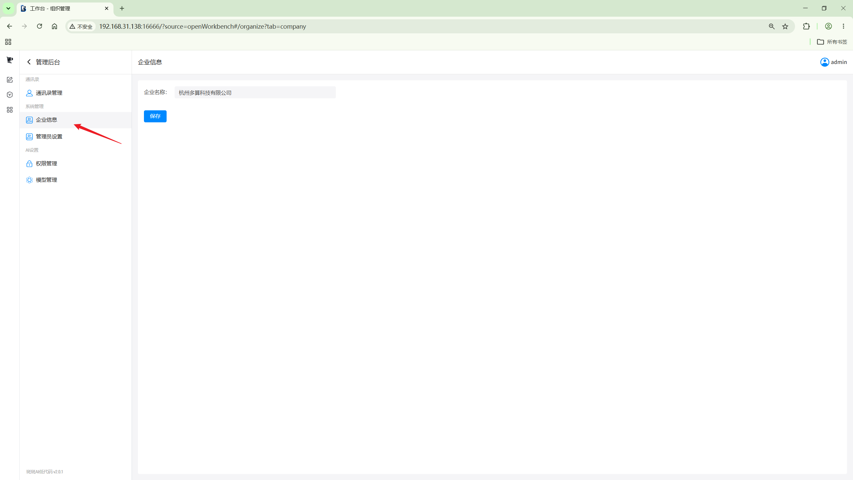Open the browser profile icon
The image size is (853, 480).
828,26
